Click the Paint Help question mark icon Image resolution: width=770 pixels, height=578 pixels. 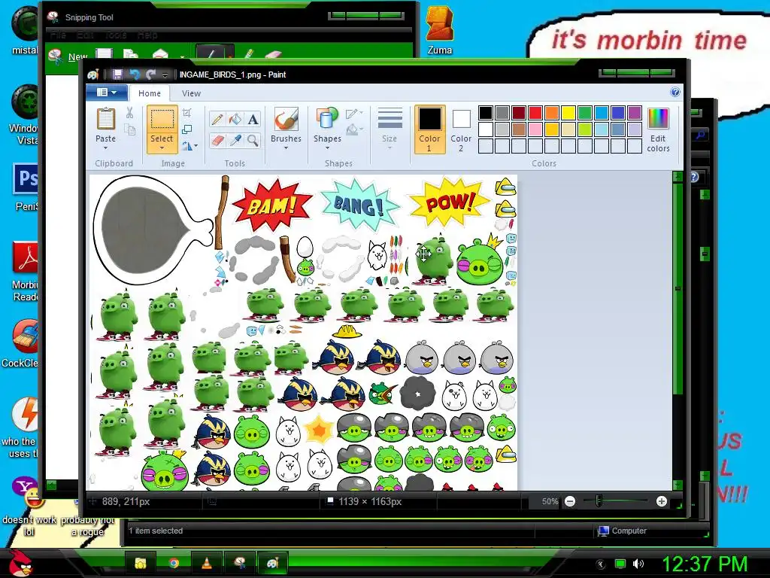click(x=675, y=93)
